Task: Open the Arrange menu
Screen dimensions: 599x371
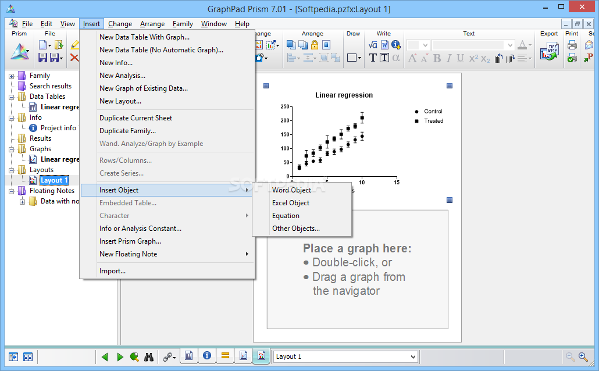Action: coord(152,24)
